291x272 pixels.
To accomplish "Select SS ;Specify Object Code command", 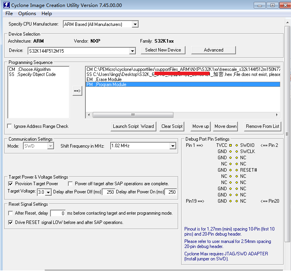I will (x=32, y=74).
